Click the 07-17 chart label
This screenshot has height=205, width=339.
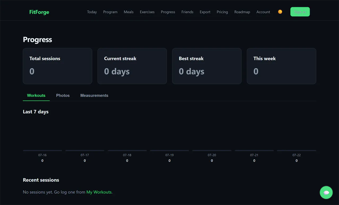click(85, 155)
